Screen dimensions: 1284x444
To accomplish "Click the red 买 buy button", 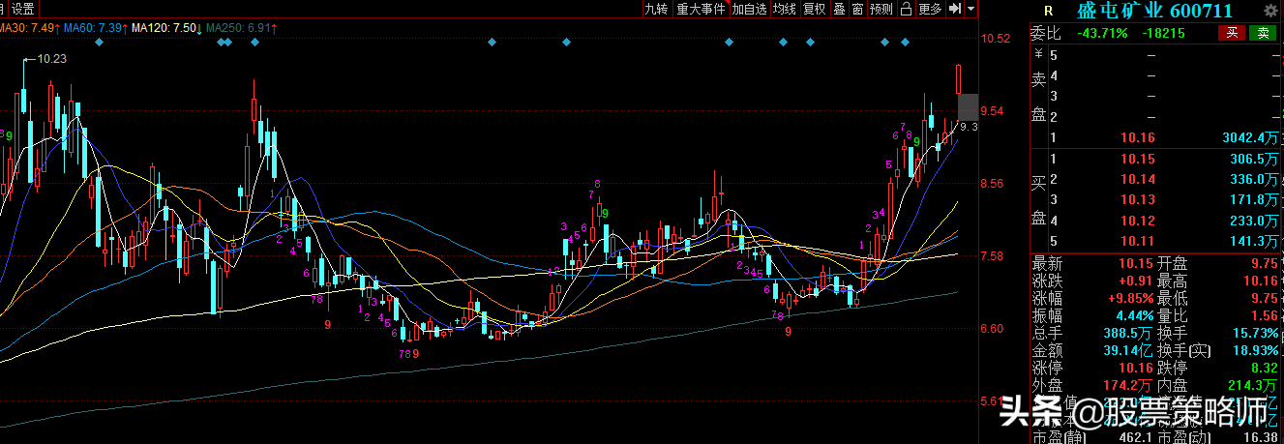I will tap(1232, 33).
